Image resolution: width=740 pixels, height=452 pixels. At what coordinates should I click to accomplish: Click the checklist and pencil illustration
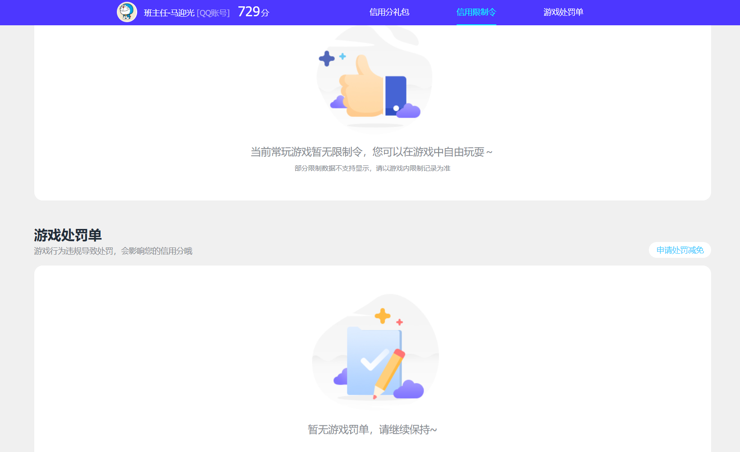pyautogui.click(x=375, y=351)
